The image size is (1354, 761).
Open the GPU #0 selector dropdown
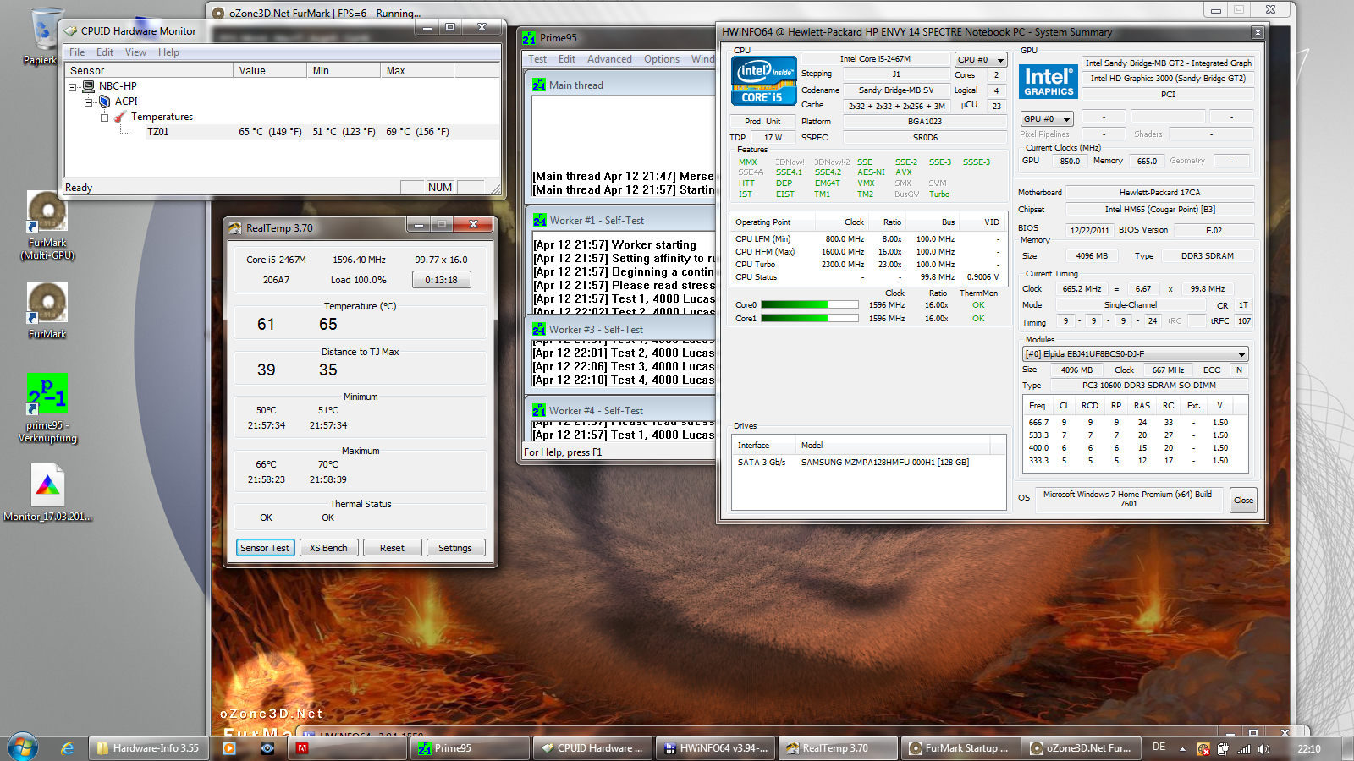pyautogui.click(x=1047, y=119)
